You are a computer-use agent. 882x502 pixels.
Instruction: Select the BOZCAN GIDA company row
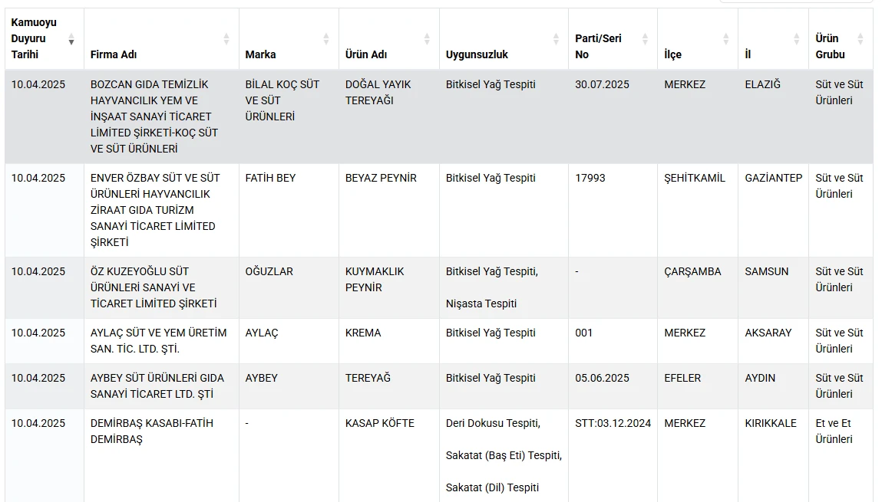(439, 116)
